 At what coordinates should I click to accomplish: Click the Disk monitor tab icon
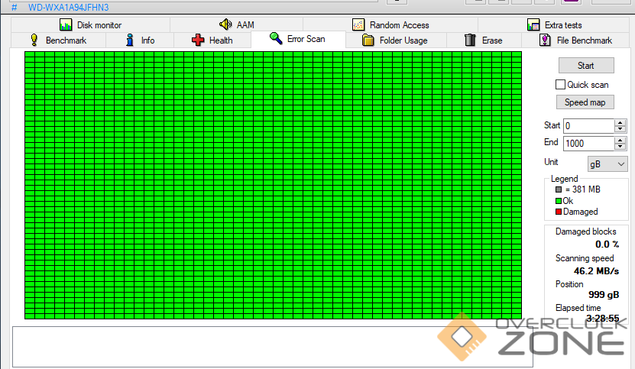(66, 25)
